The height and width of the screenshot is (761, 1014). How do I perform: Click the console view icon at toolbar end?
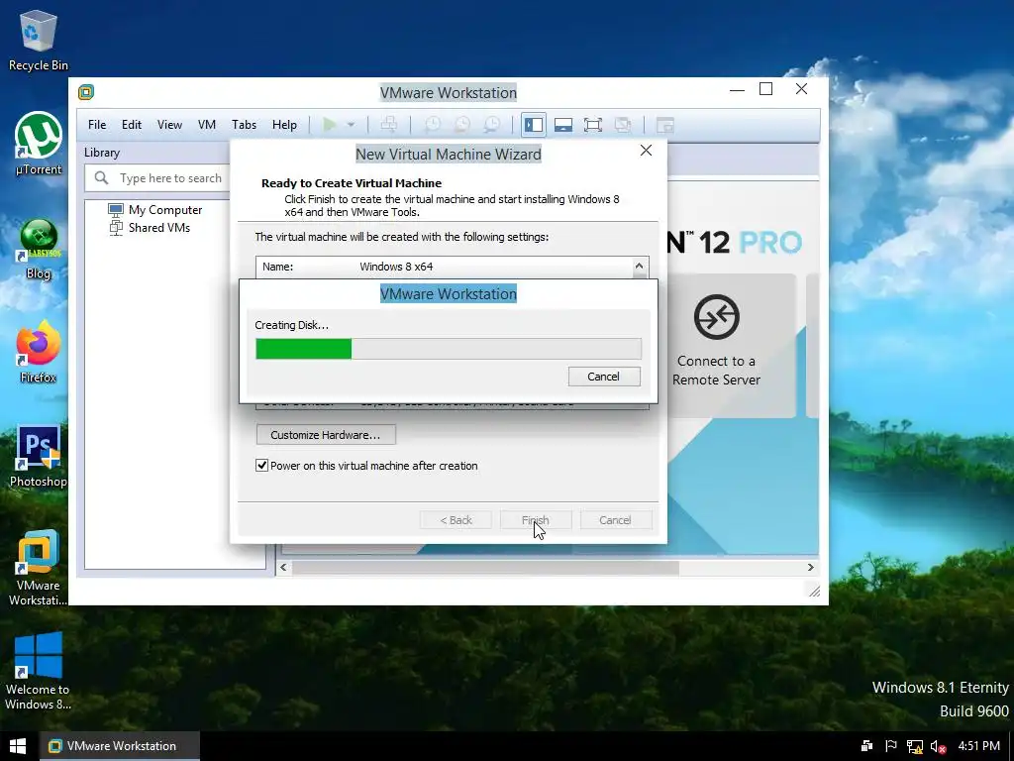click(x=664, y=125)
